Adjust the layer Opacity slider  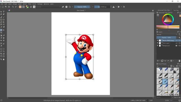166,38
